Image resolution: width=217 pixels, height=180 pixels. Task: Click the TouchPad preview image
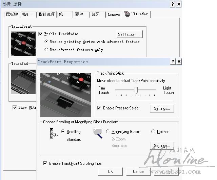pos(24,82)
